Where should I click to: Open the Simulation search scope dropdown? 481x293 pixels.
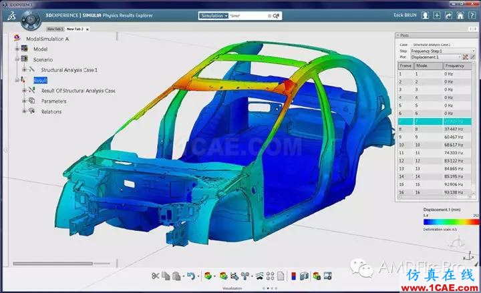coord(214,15)
